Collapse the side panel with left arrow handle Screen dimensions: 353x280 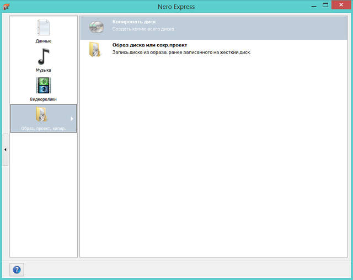click(6, 150)
